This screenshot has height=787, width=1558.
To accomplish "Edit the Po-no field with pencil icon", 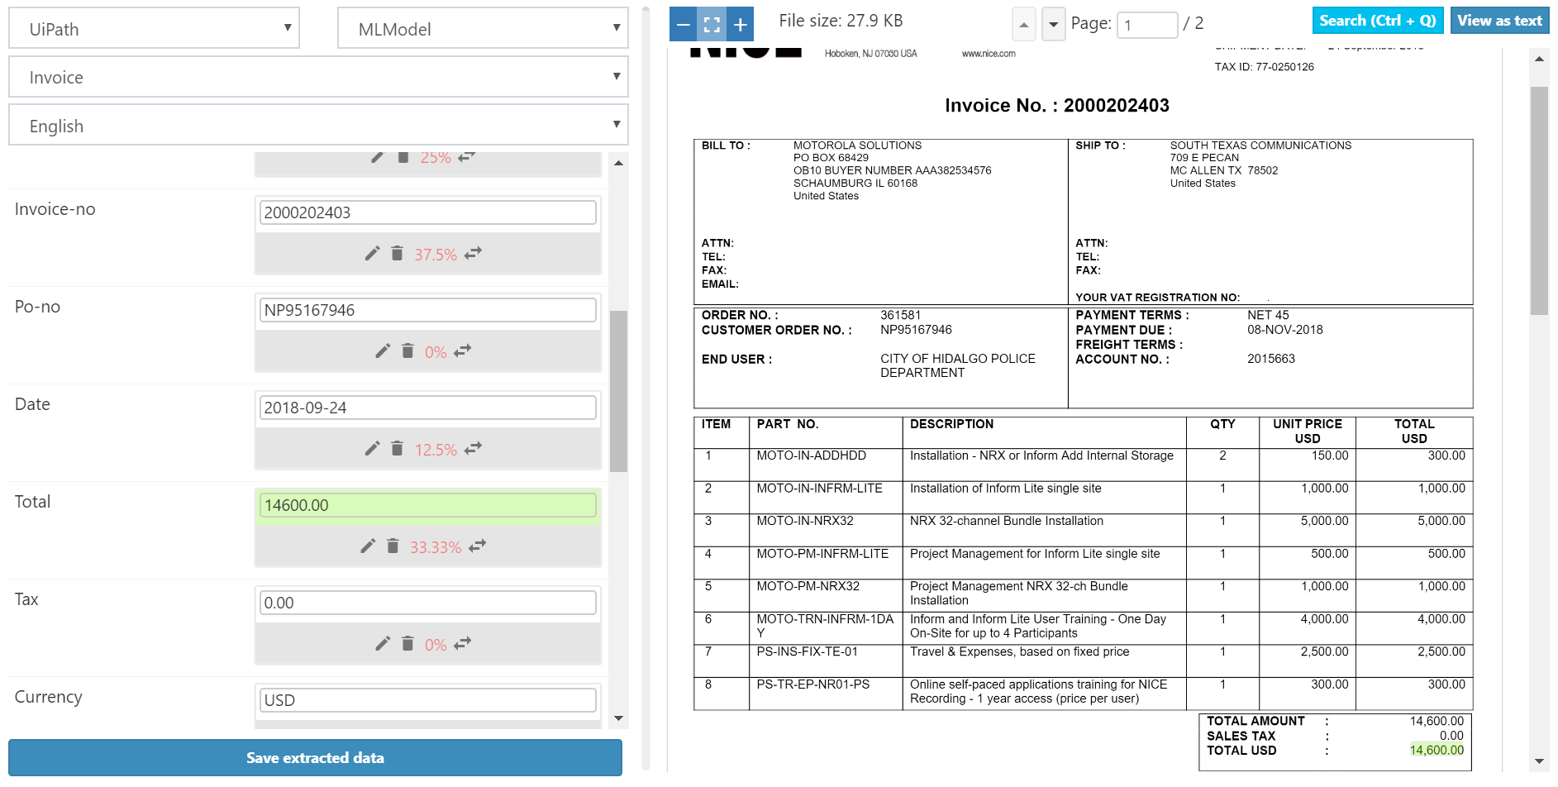I will pos(383,351).
